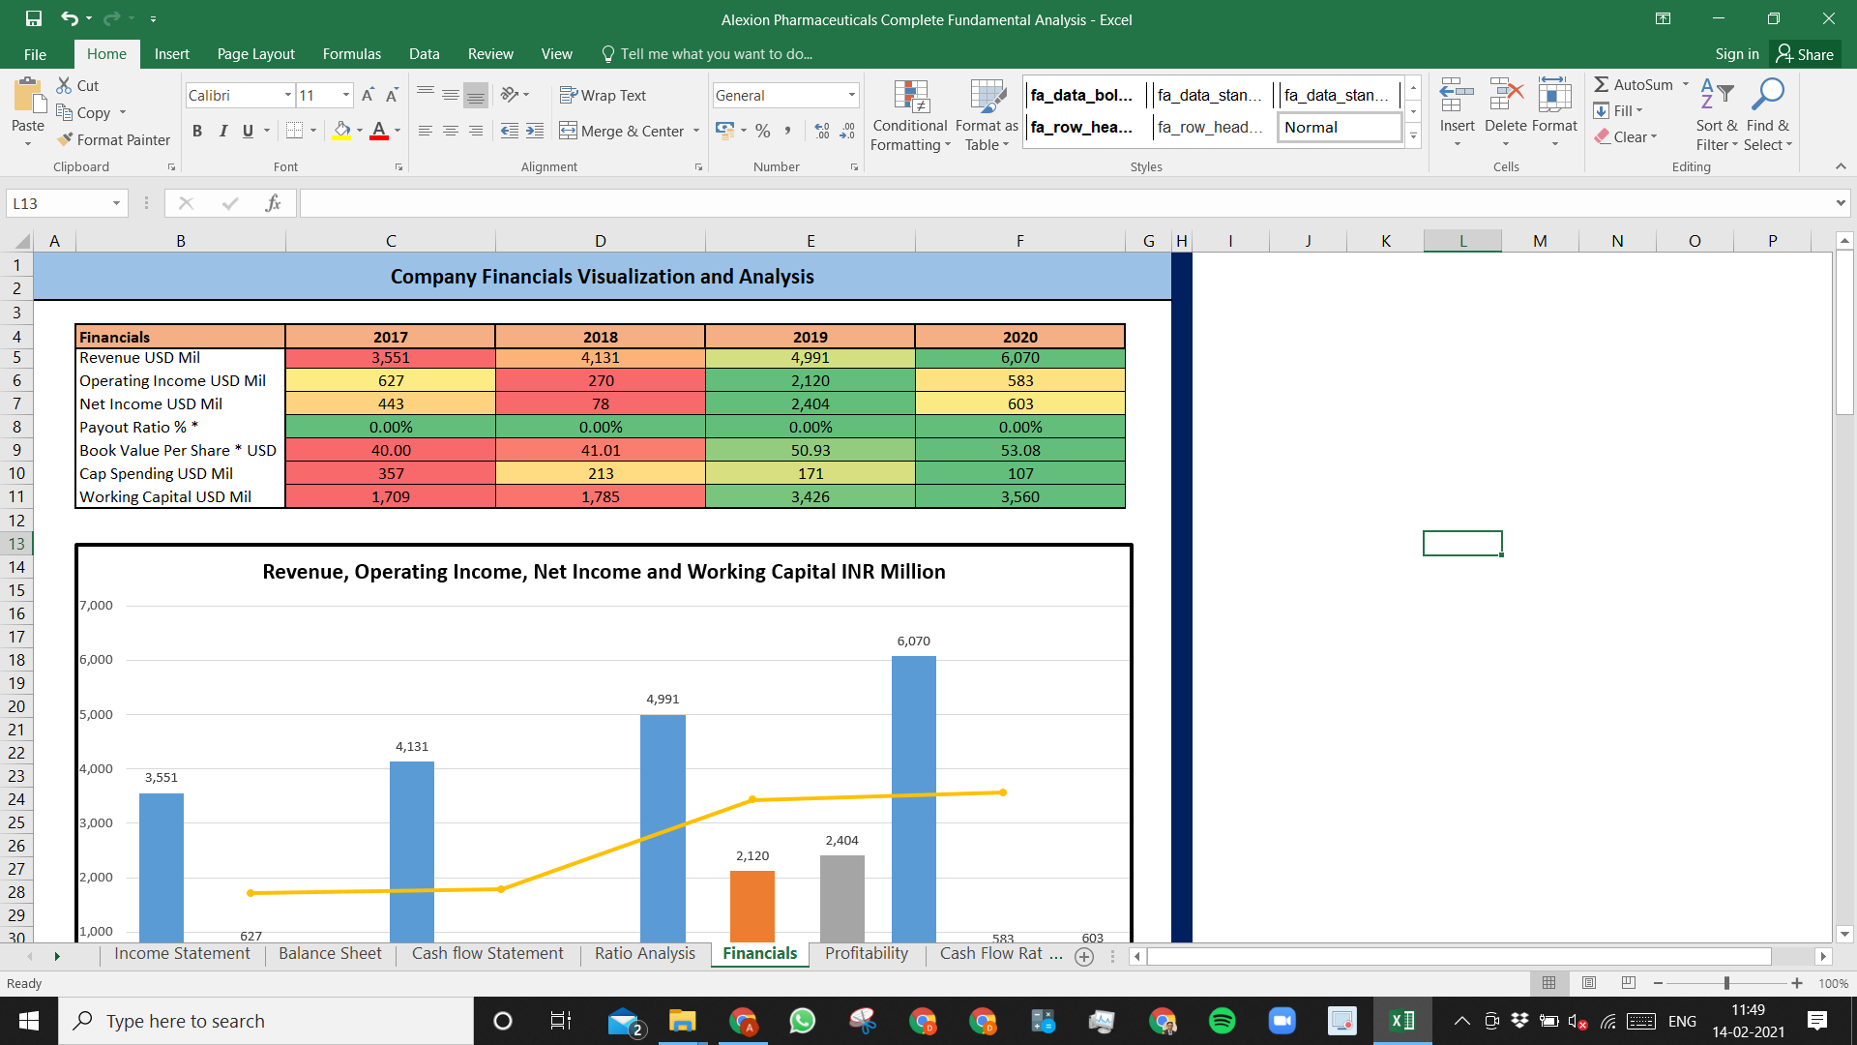Click the Share button
This screenshot has width=1857, height=1045.
click(x=1805, y=54)
